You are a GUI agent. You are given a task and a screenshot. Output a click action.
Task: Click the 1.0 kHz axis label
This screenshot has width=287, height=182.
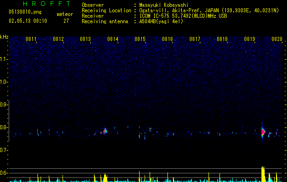tap(4, 82)
